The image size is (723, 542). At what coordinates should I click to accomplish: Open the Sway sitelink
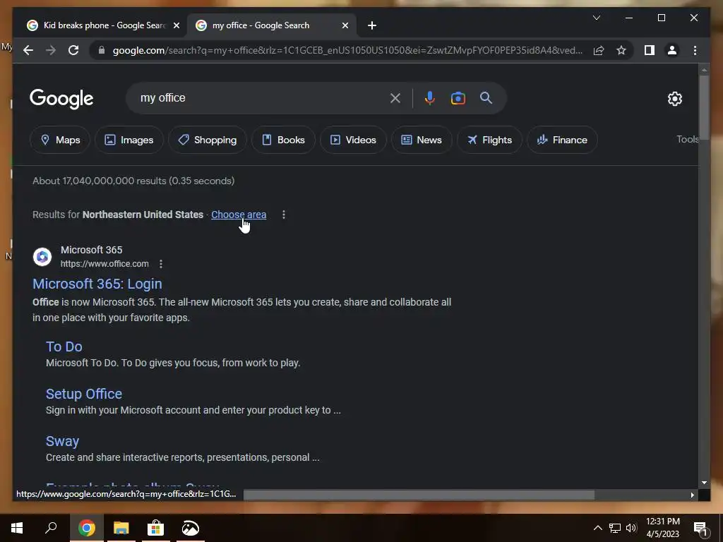62,442
